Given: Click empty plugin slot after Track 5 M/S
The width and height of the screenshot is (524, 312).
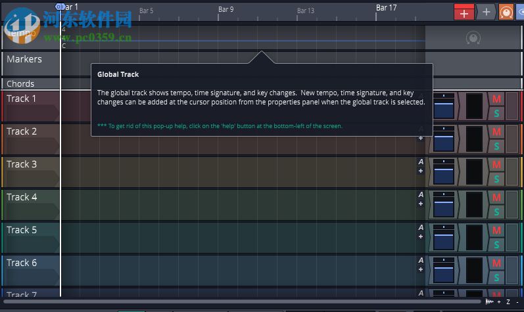Looking at the screenshot, I should pos(512,237).
